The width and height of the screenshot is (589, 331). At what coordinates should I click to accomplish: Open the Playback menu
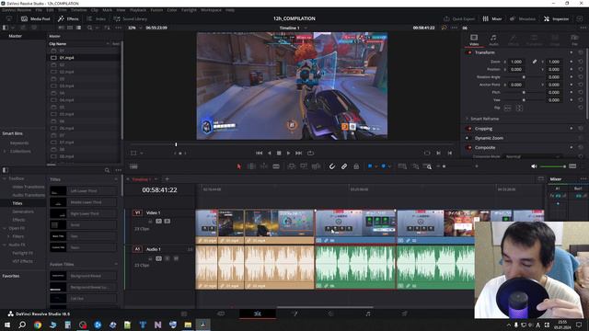point(138,10)
